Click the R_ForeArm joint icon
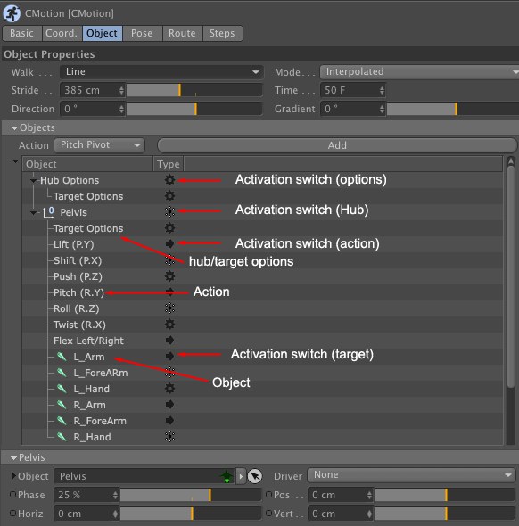Screen dimensions: 519x526 click(62, 421)
